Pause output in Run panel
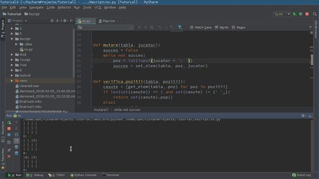Screen dimensions: 319x179 coord(9,135)
